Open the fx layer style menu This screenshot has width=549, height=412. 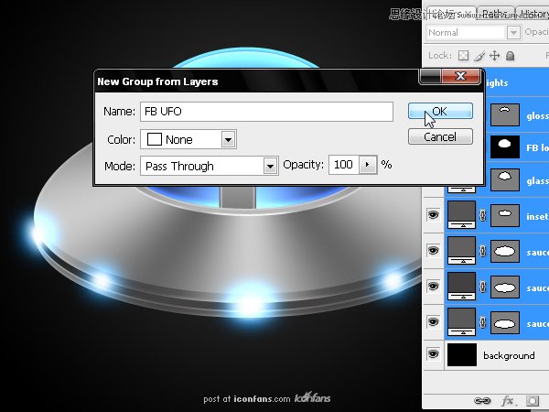click(508, 400)
